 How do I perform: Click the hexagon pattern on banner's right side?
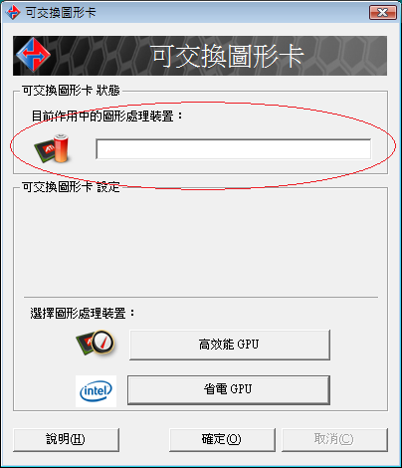click(348, 56)
